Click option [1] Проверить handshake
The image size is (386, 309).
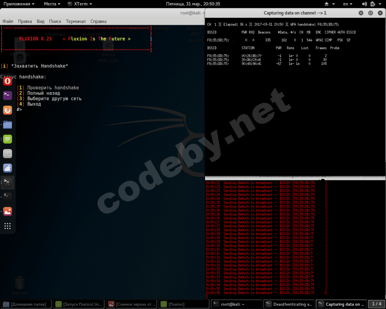tap(48, 88)
